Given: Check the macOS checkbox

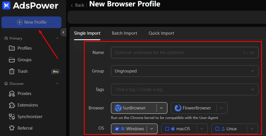Looking at the screenshot, I should point(167,129).
